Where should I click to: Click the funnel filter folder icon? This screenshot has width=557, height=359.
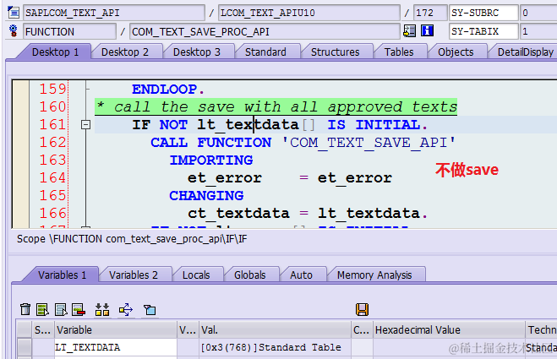point(150,310)
